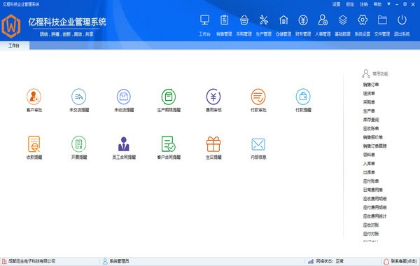The width and height of the screenshot is (420, 266).
Task: Open 生产期限提醒 production deadline reminder
Action: (x=169, y=97)
